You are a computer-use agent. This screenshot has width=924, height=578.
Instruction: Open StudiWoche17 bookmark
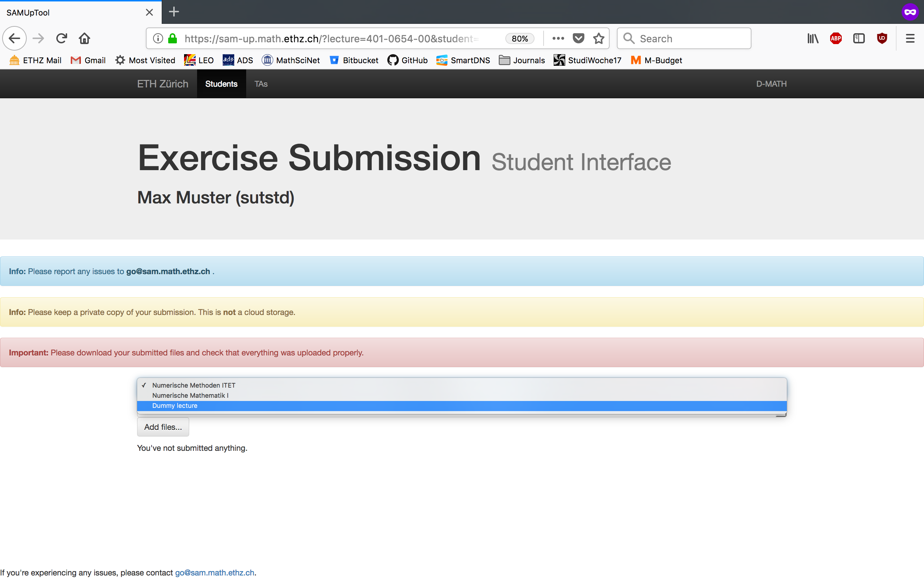588,60
